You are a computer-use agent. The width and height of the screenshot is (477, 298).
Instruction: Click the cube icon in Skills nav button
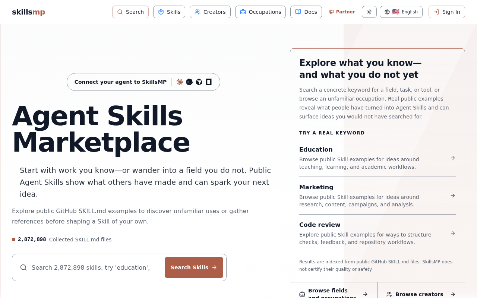pyautogui.click(x=161, y=12)
